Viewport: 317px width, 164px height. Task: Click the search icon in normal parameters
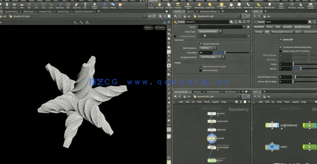[x=240, y=22]
